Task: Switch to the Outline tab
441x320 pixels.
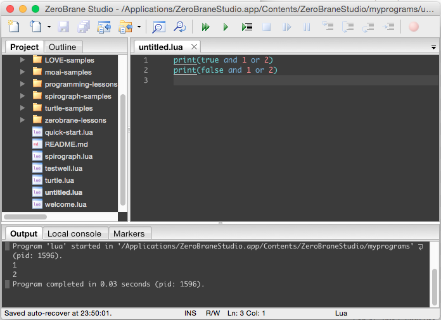Action: click(x=63, y=47)
